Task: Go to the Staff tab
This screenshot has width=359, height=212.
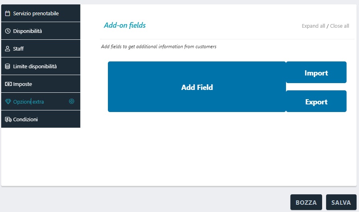Action: point(18,49)
